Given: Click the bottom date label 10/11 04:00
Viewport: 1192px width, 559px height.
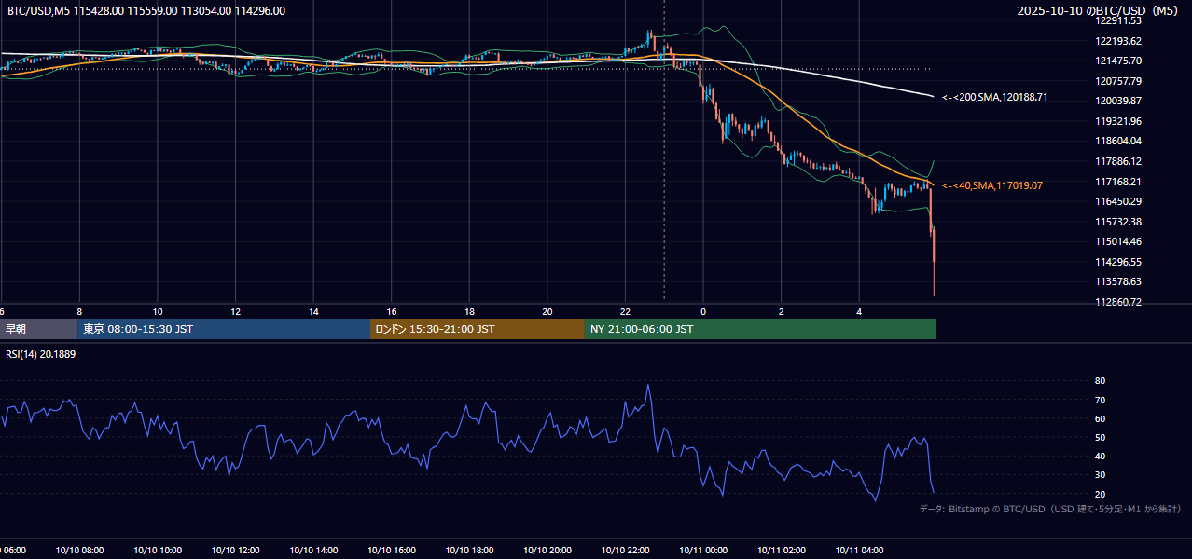Looking at the screenshot, I should [x=860, y=551].
